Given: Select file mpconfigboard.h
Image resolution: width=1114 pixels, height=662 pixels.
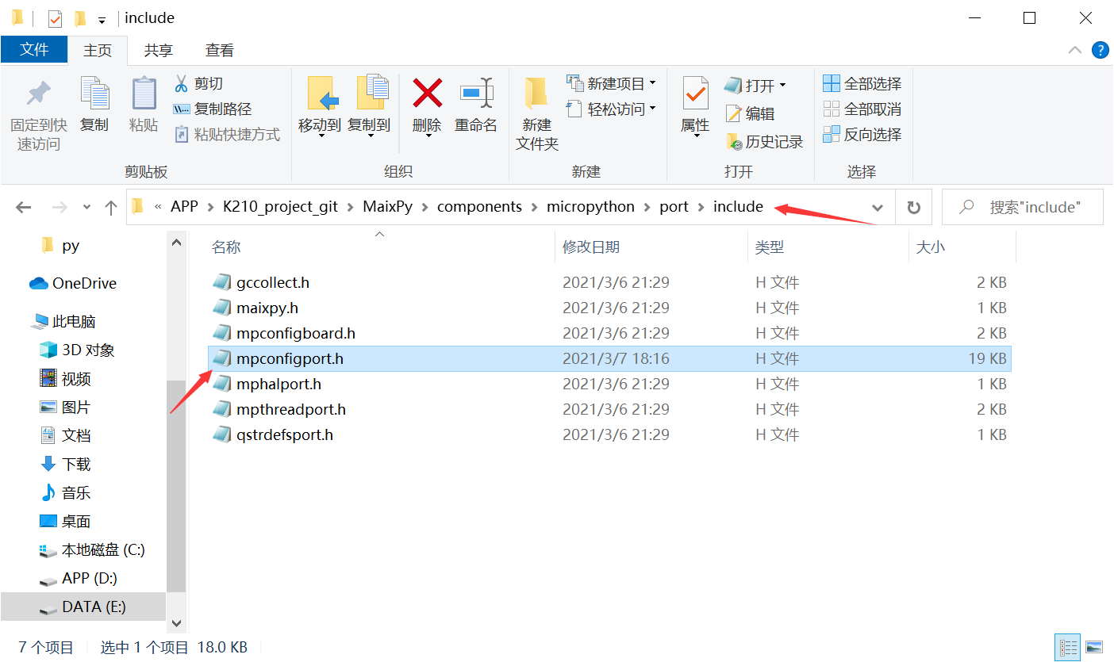Looking at the screenshot, I should [x=609, y=333].
